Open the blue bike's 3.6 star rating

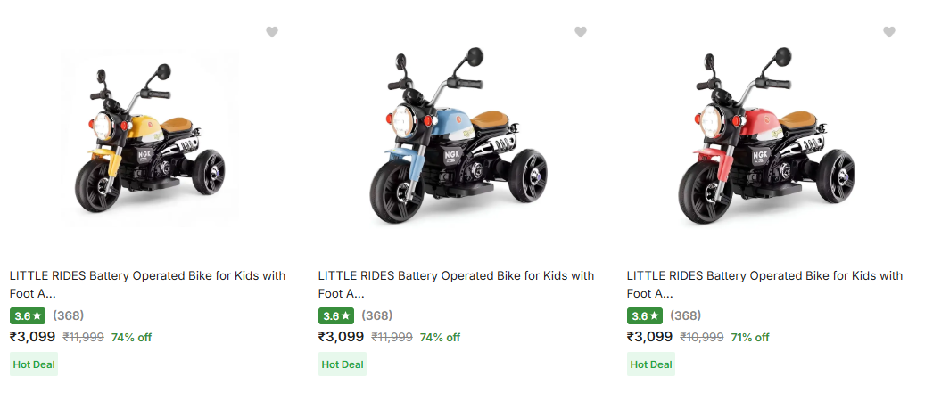[336, 316]
